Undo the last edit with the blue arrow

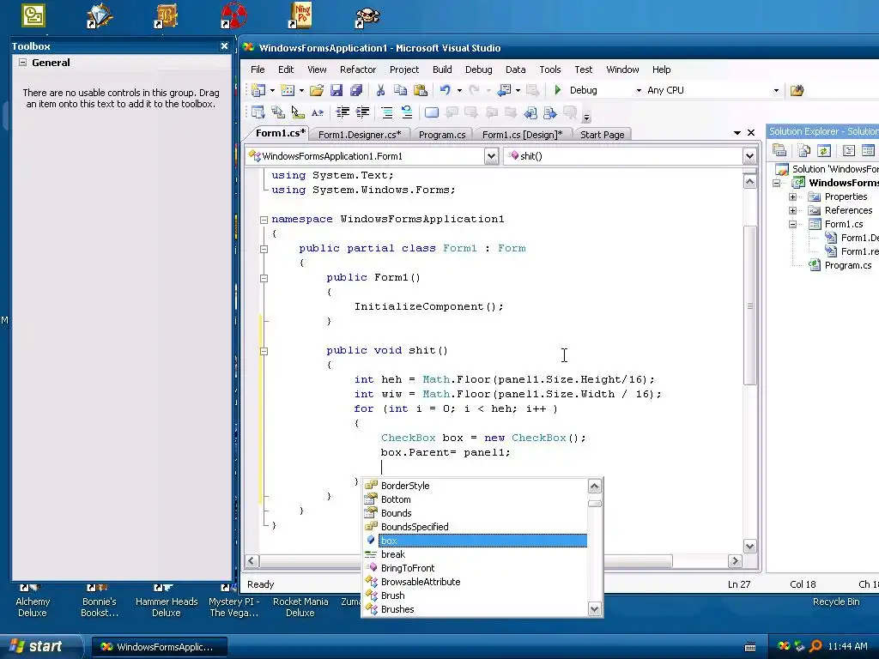pos(446,90)
